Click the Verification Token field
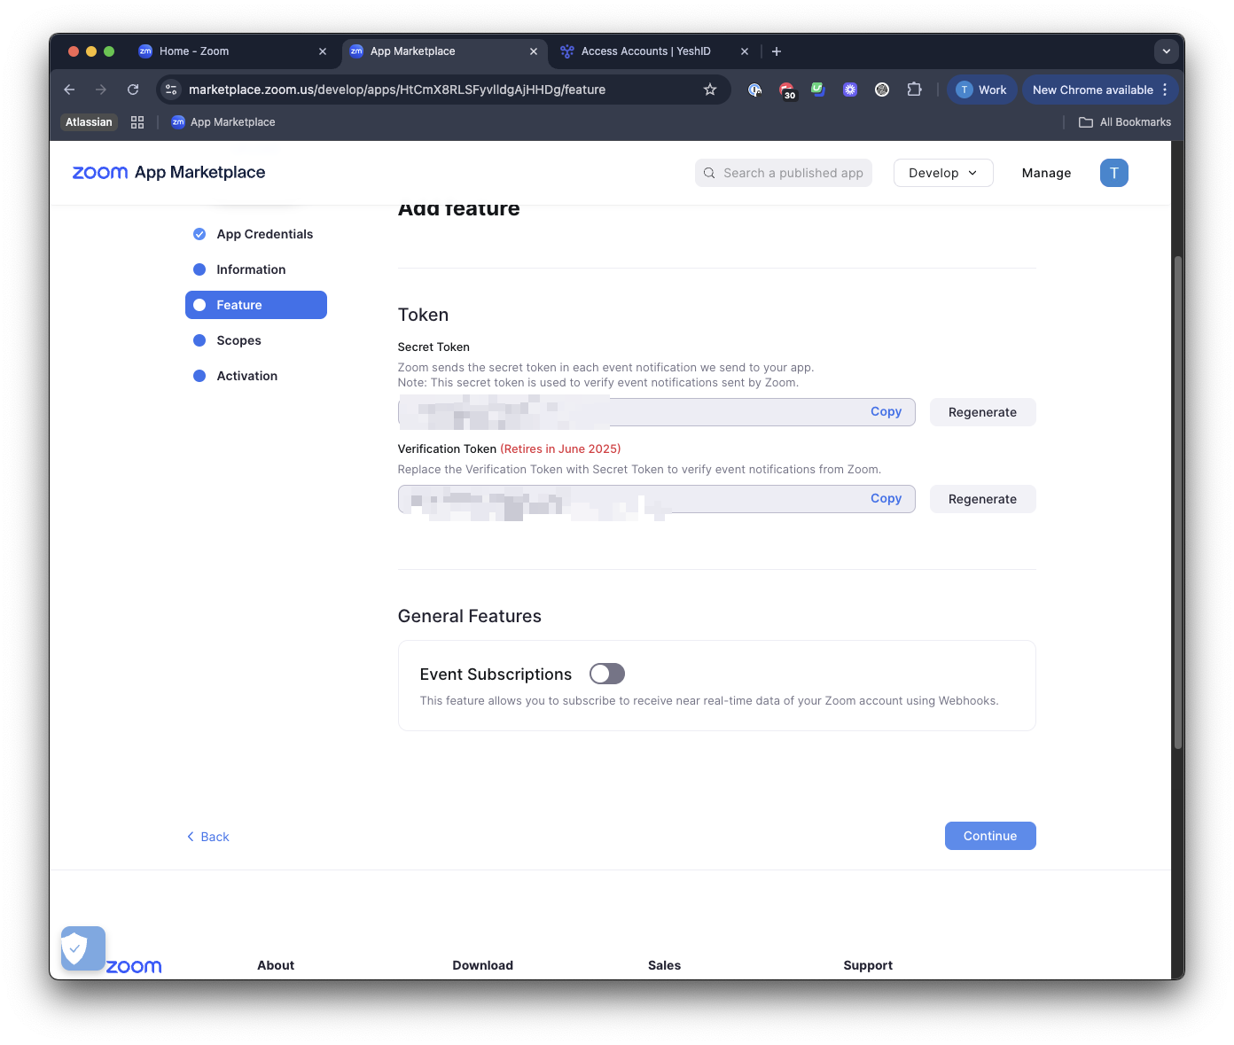The height and width of the screenshot is (1045, 1234). point(656,499)
